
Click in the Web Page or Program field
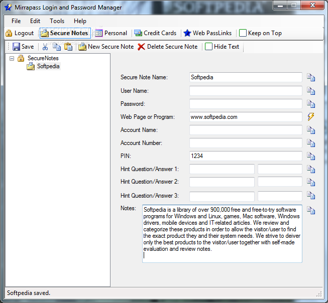pyautogui.click(x=246, y=117)
